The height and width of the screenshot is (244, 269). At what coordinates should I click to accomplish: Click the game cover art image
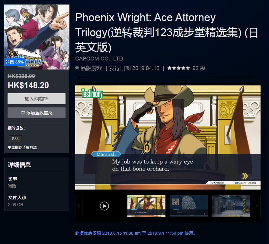pos(37,37)
